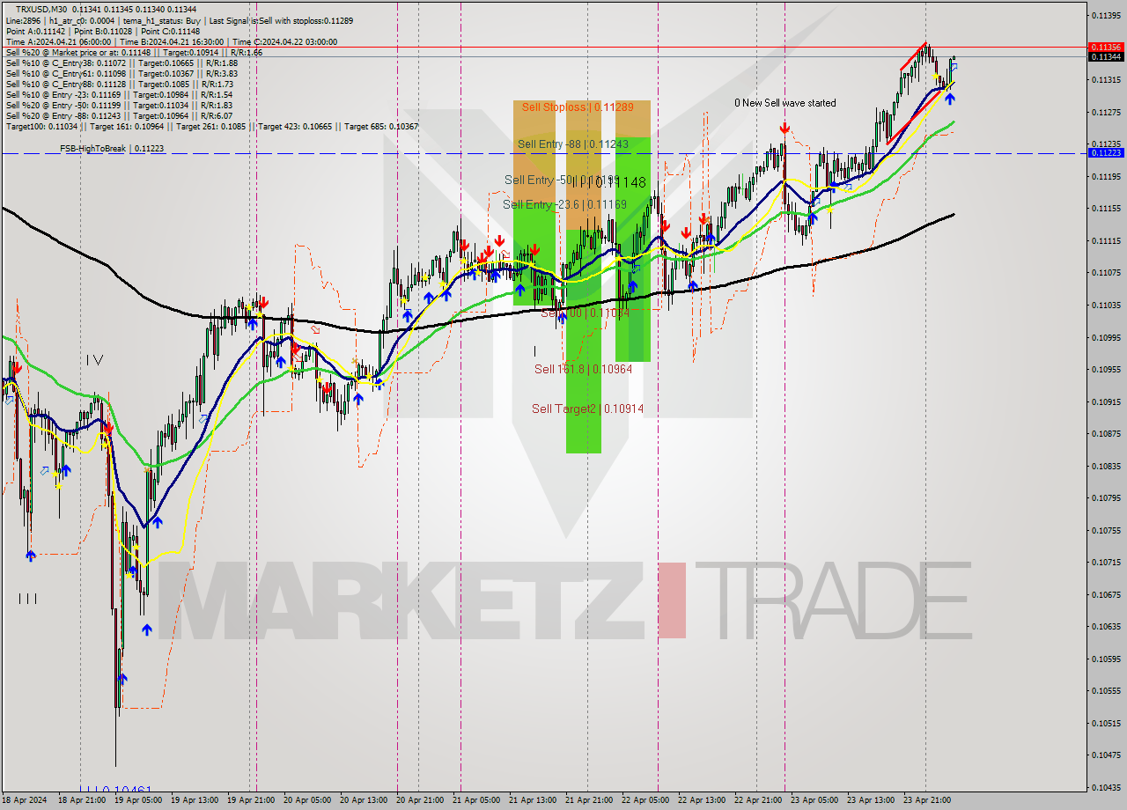The image size is (1127, 810).
Task: Select the '19 Apr 13:00' time label
Action: (x=195, y=800)
